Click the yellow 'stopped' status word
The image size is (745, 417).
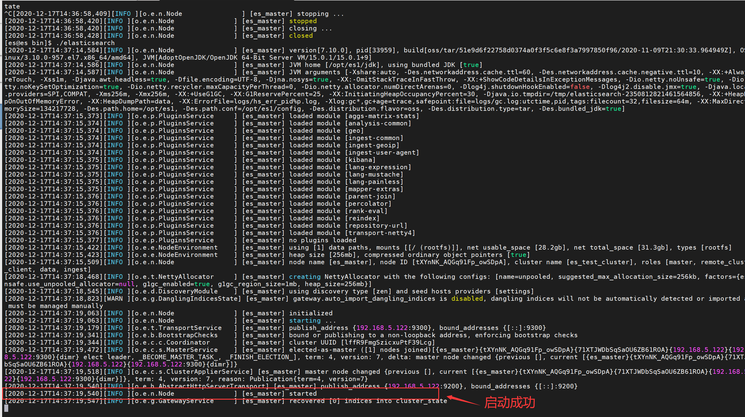(303, 21)
